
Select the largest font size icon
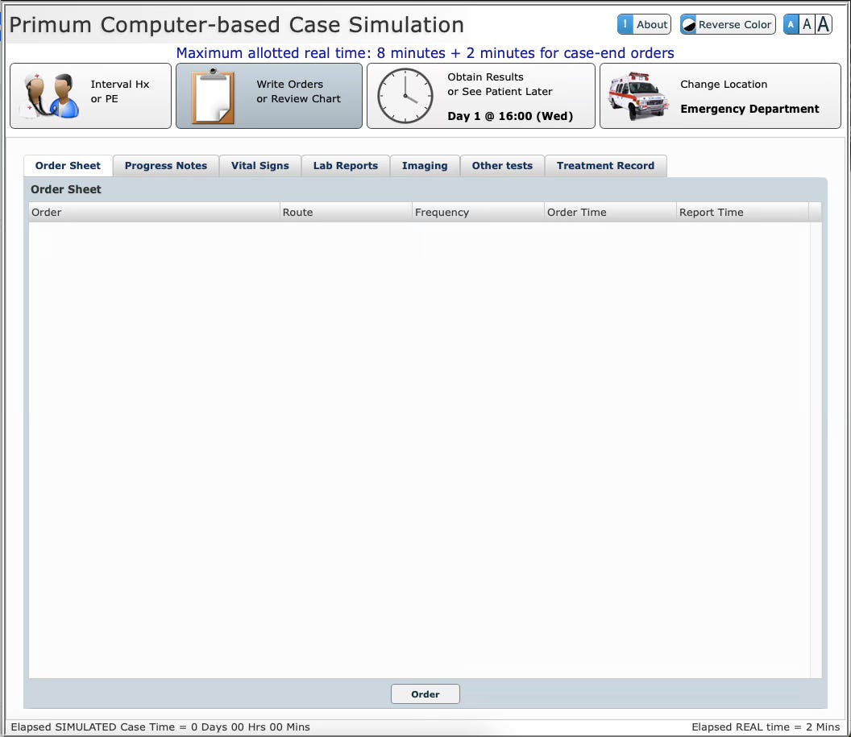(823, 24)
